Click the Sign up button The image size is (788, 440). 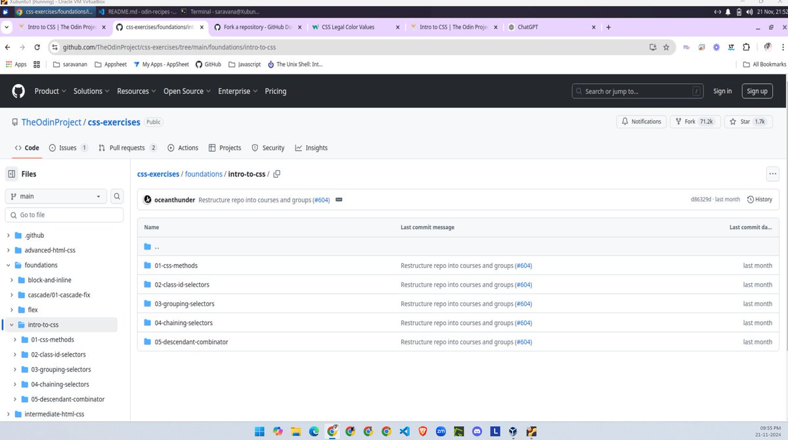[757, 91]
